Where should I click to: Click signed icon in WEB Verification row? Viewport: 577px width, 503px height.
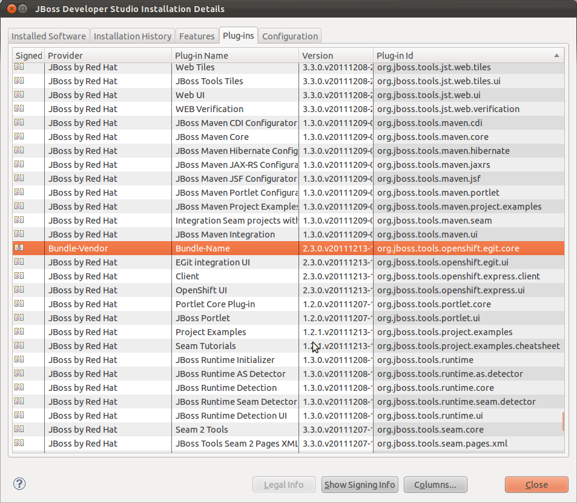pyautogui.click(x=19, y=108)
